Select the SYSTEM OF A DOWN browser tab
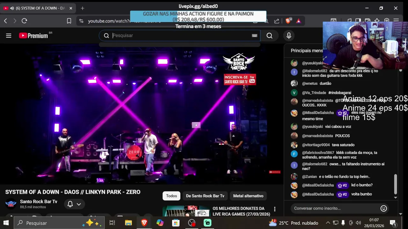This screenshot has height=229, width=408. coord(38,8)
